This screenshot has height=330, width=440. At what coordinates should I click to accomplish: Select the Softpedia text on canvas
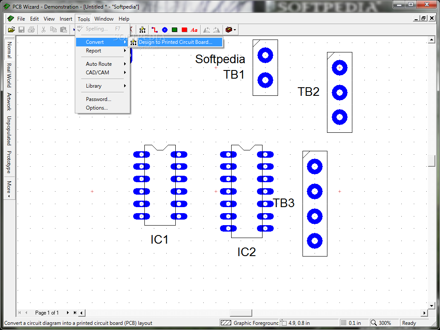click(x=220, y=59)
